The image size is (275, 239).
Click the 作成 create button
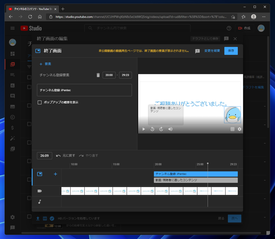pyautogui.click(x=244, y=28)
